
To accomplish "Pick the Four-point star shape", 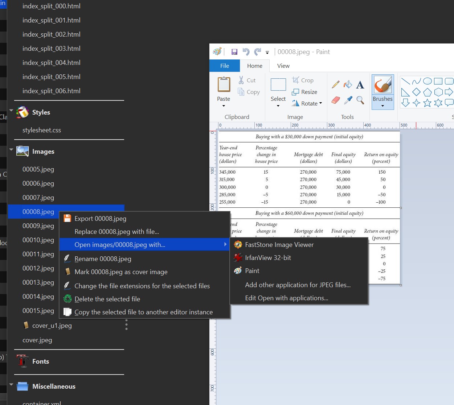I will pyautogui.click(x=417, y=103).
